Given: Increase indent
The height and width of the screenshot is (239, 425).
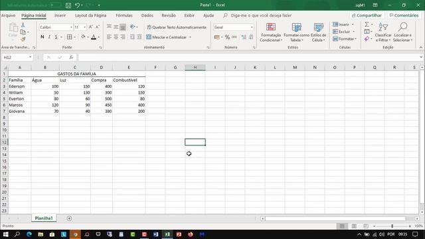Looking at the screenshot, I should click(x=139, y=37).
